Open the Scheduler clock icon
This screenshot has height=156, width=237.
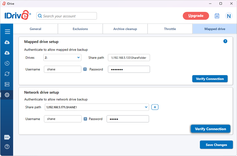pyautogui.click(x=7, y=63)
